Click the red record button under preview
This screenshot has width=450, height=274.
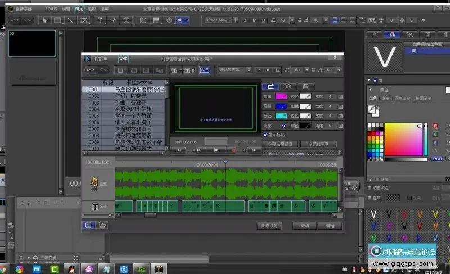(x=234, y=150)
